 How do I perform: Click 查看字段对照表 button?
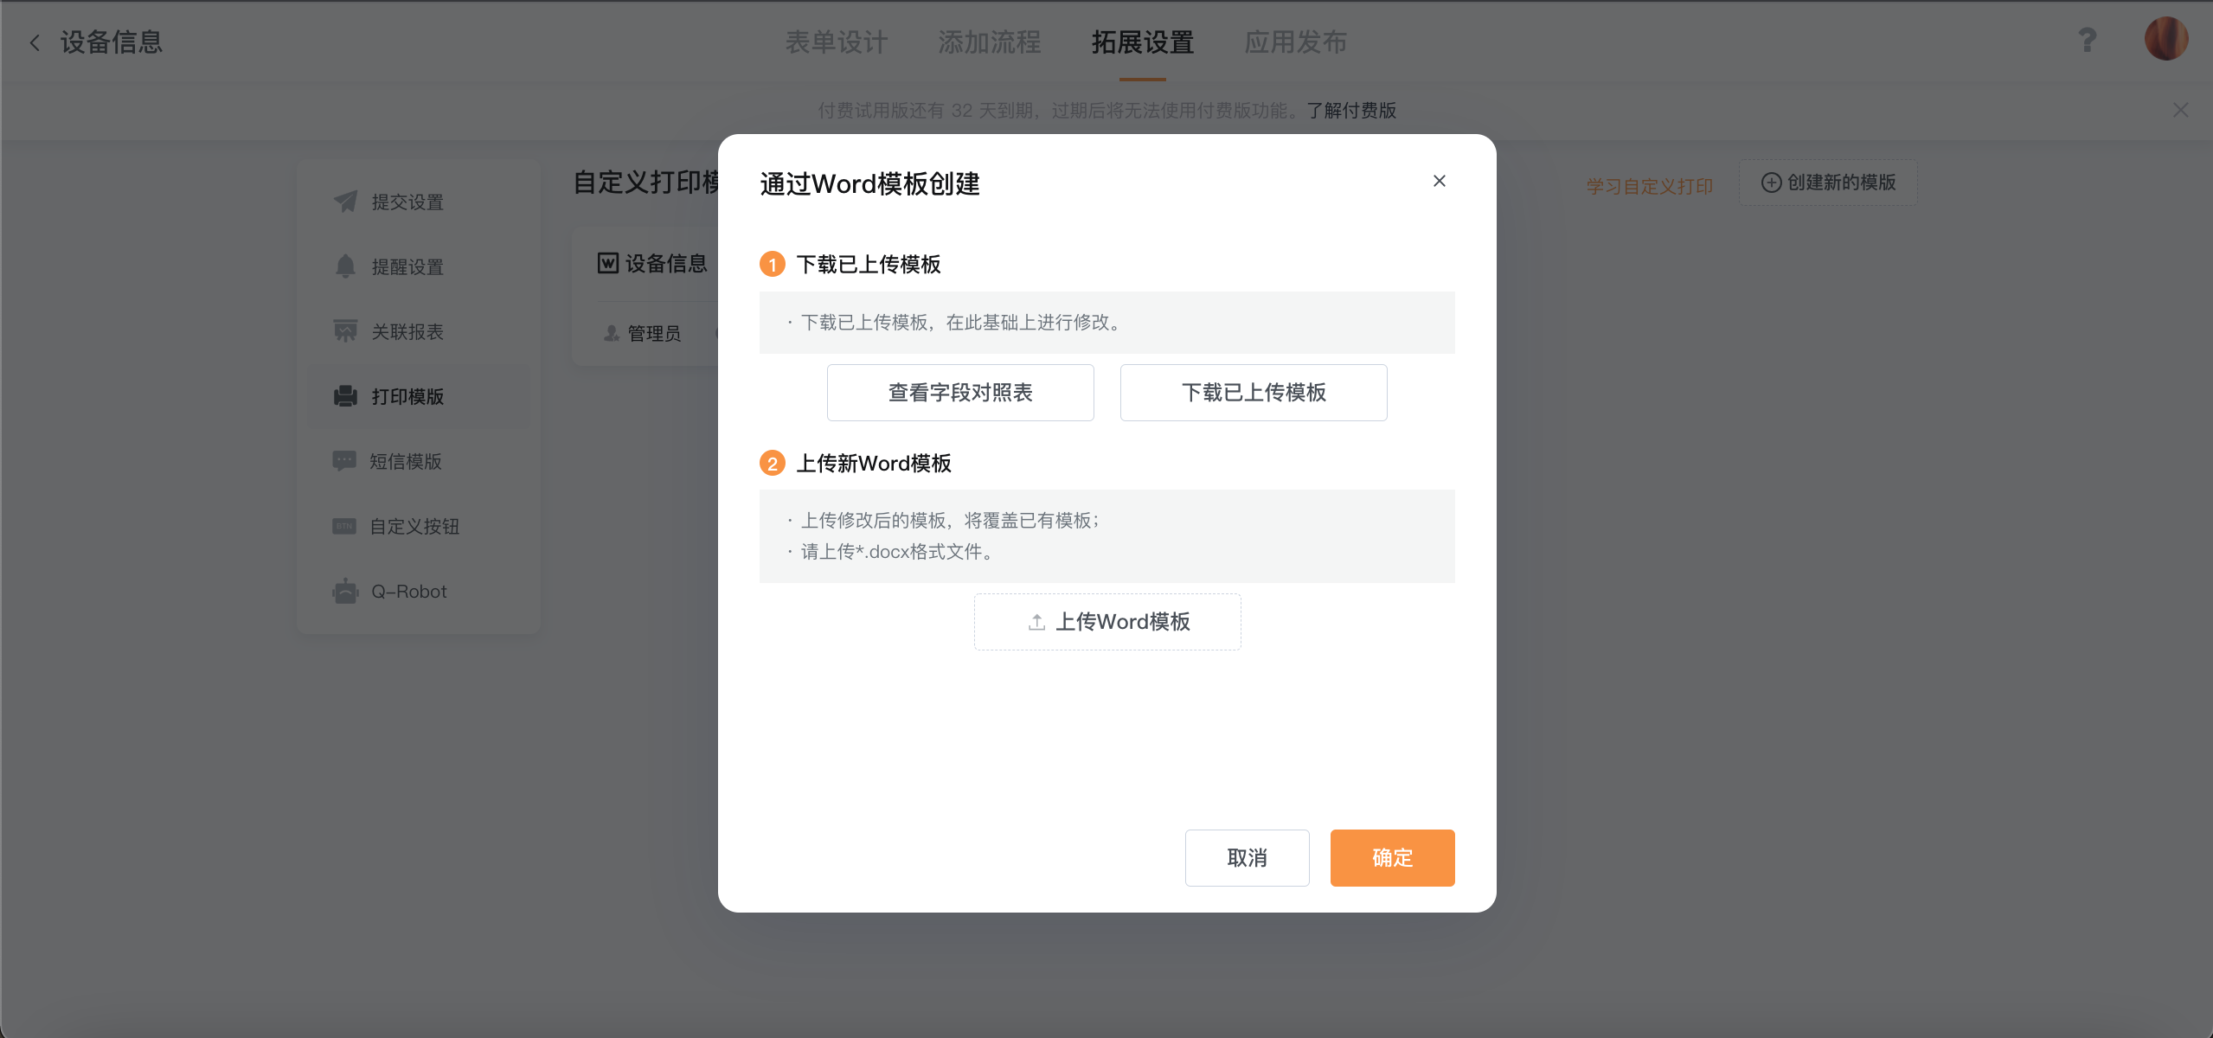960,393
